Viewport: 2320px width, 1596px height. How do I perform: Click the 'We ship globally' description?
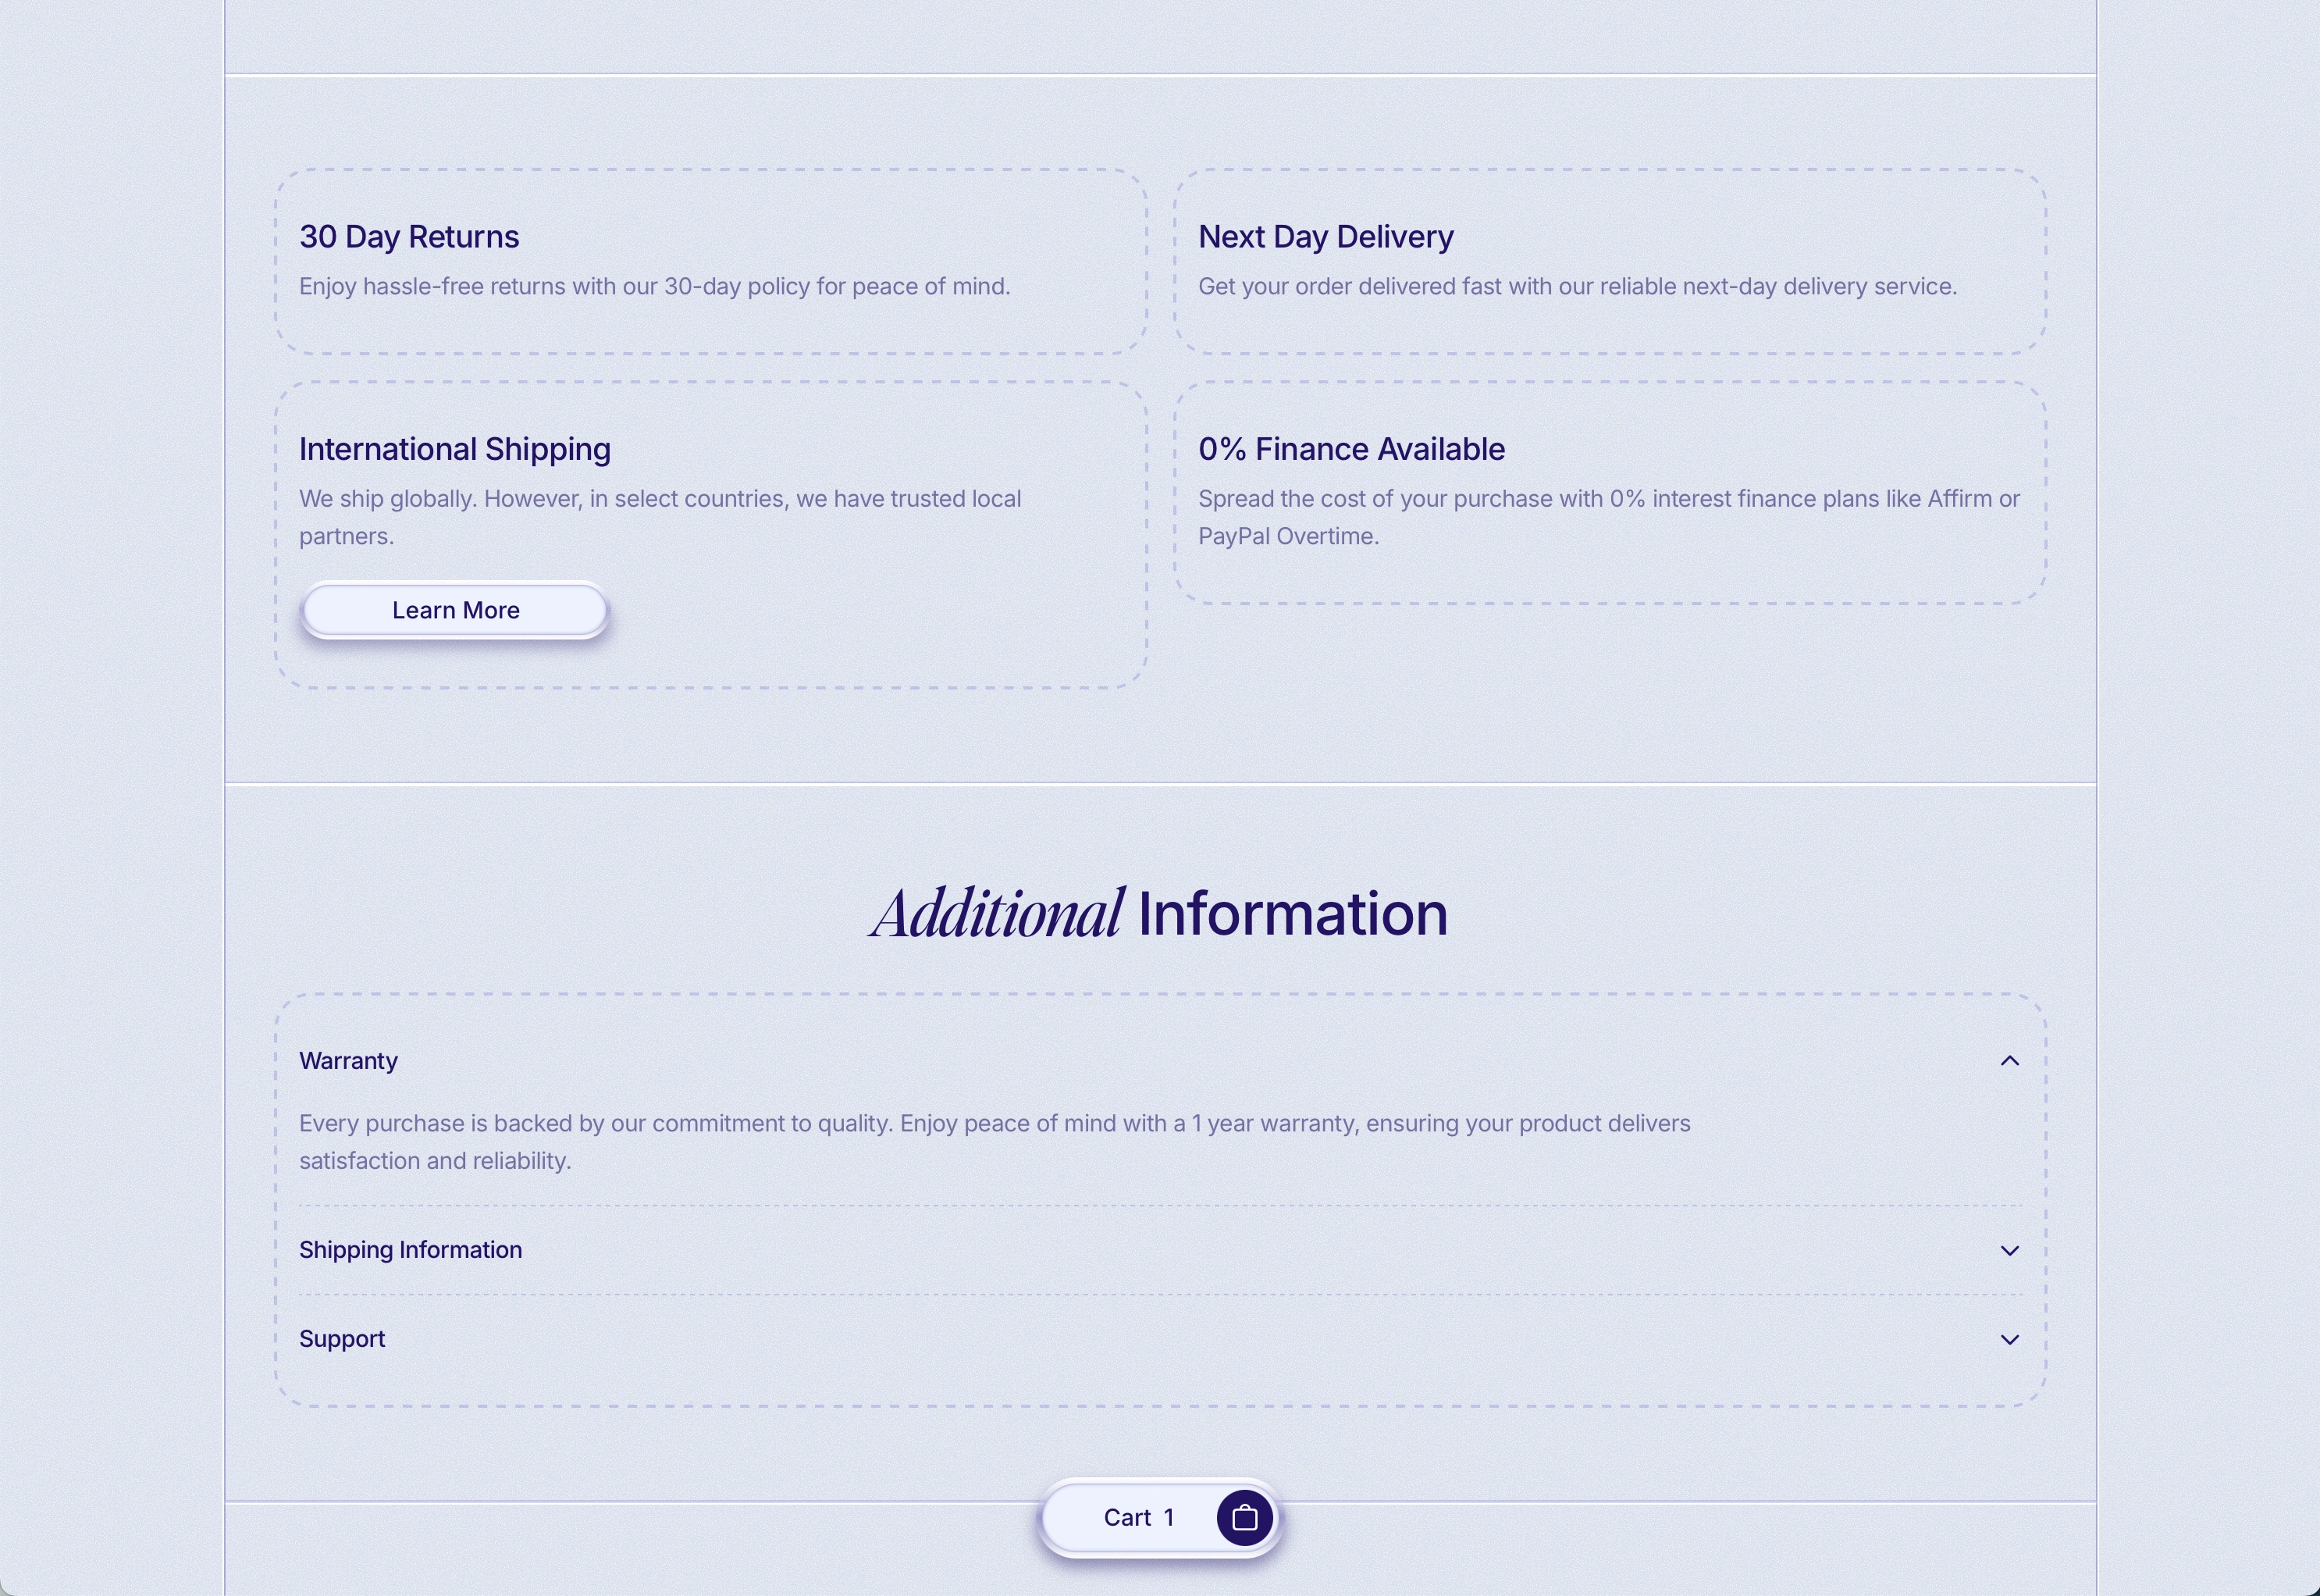[x=660, y=517]
